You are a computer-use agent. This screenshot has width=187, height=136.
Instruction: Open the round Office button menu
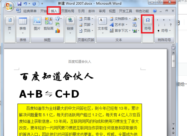click(x=9, y=6)
